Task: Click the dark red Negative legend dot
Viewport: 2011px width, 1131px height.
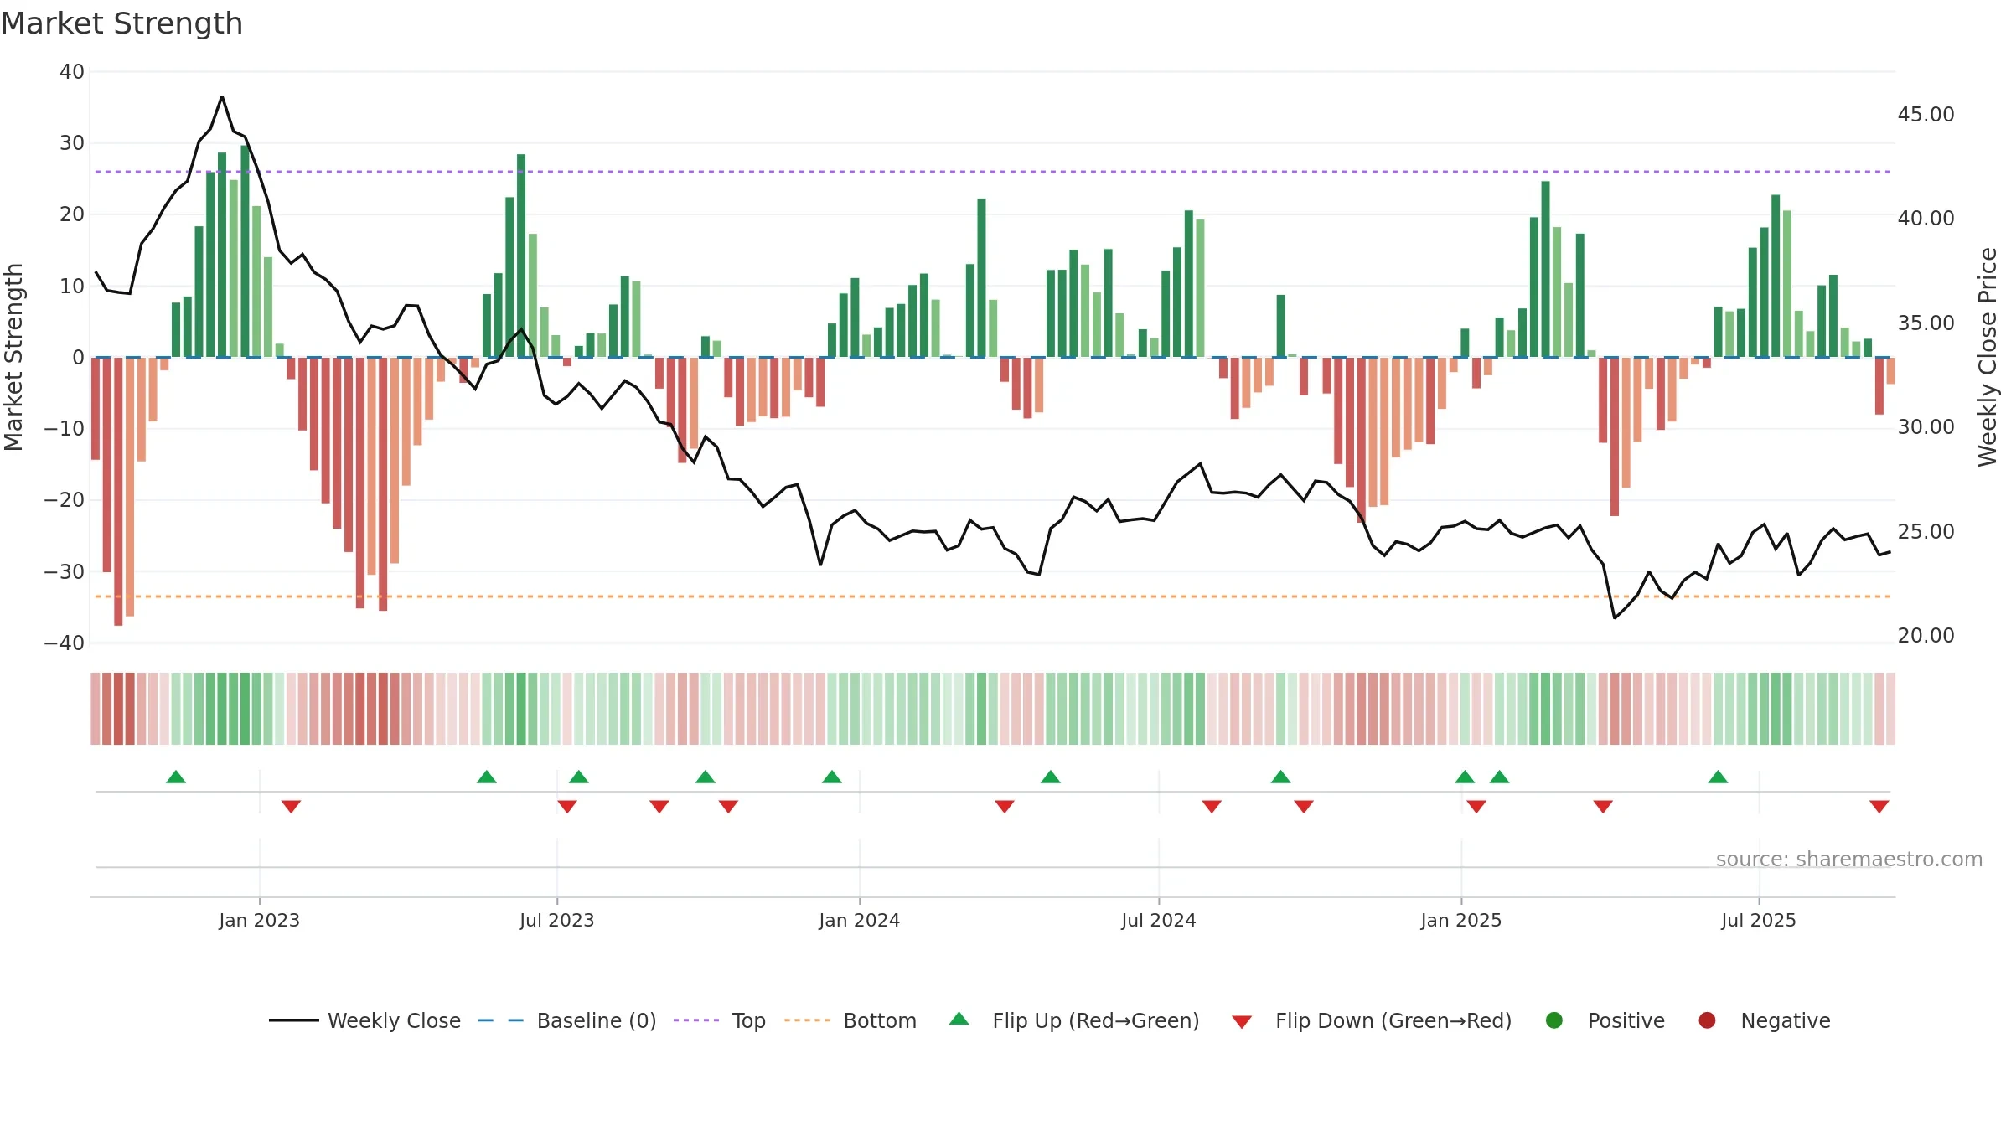Action: [1707, 1020]
